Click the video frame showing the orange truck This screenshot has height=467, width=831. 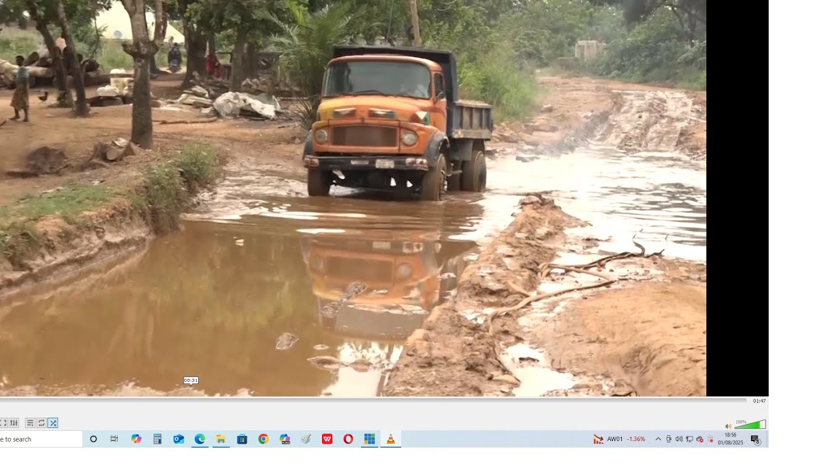353,198
